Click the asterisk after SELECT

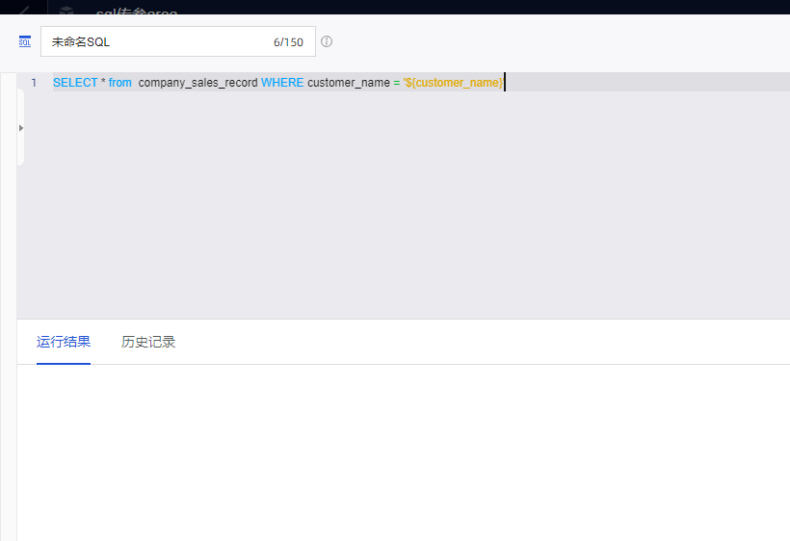(103, 83)
